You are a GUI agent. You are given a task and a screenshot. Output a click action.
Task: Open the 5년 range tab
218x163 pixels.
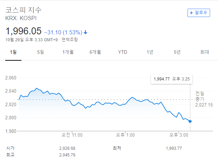pyautogui.click(x=177, y=52)
